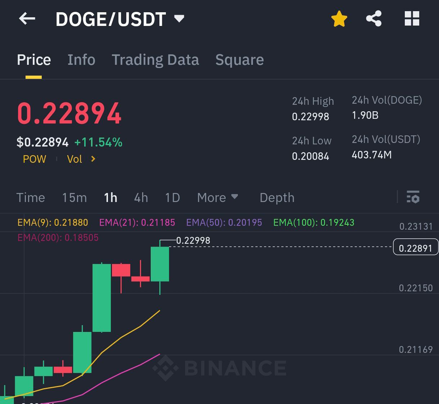Select the Time chart interval
The width and height of the screenshot is (439, 404).
point(31,197)
